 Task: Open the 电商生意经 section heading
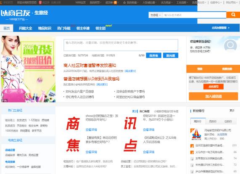tap(15, 140)
